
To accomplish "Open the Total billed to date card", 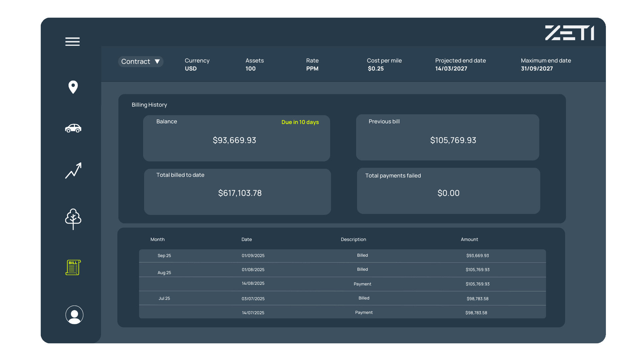I will 237,192.
